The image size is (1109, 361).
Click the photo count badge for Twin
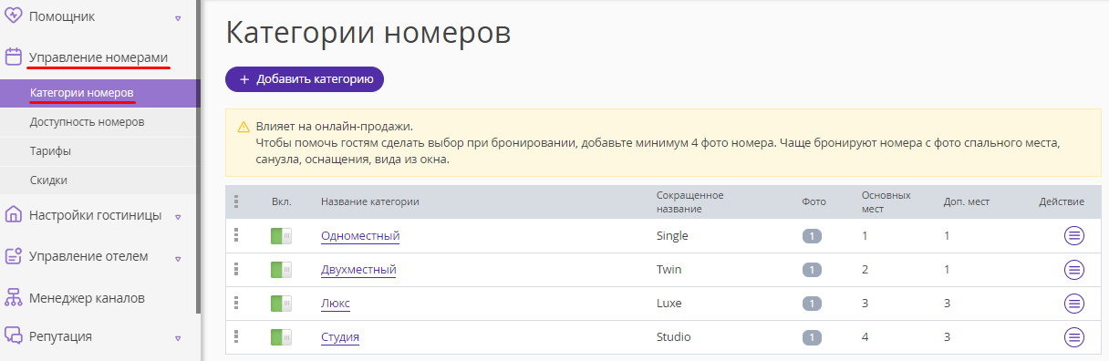812,270
